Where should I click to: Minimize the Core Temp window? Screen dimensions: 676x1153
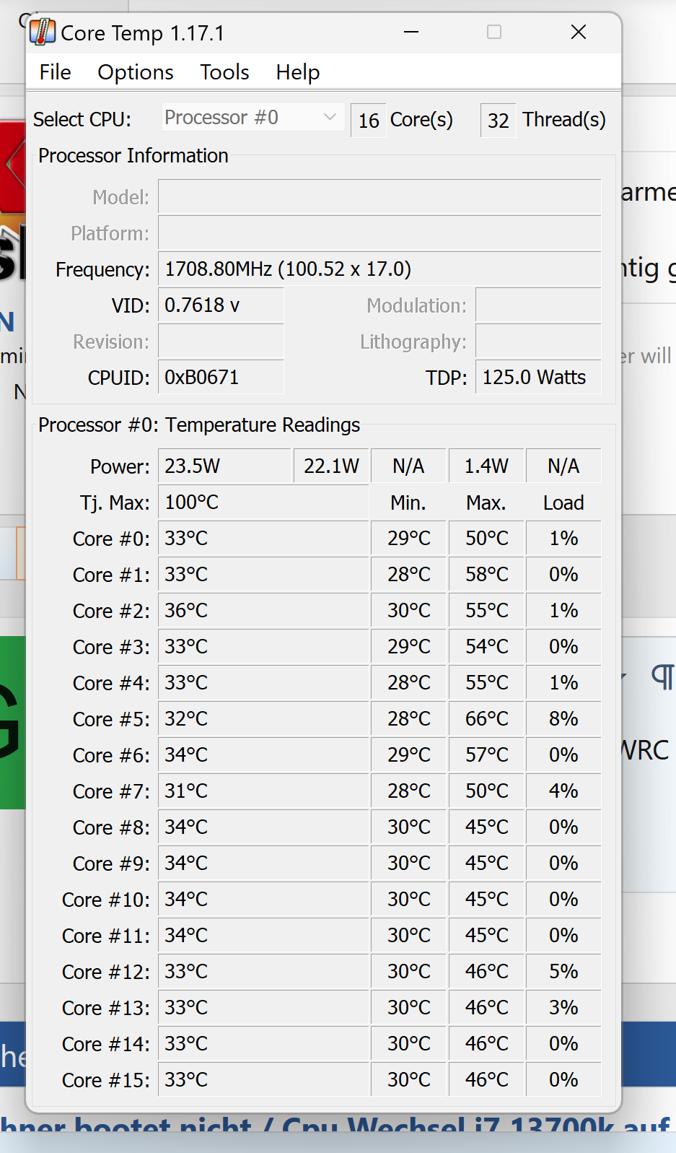(x=411, y=32)
